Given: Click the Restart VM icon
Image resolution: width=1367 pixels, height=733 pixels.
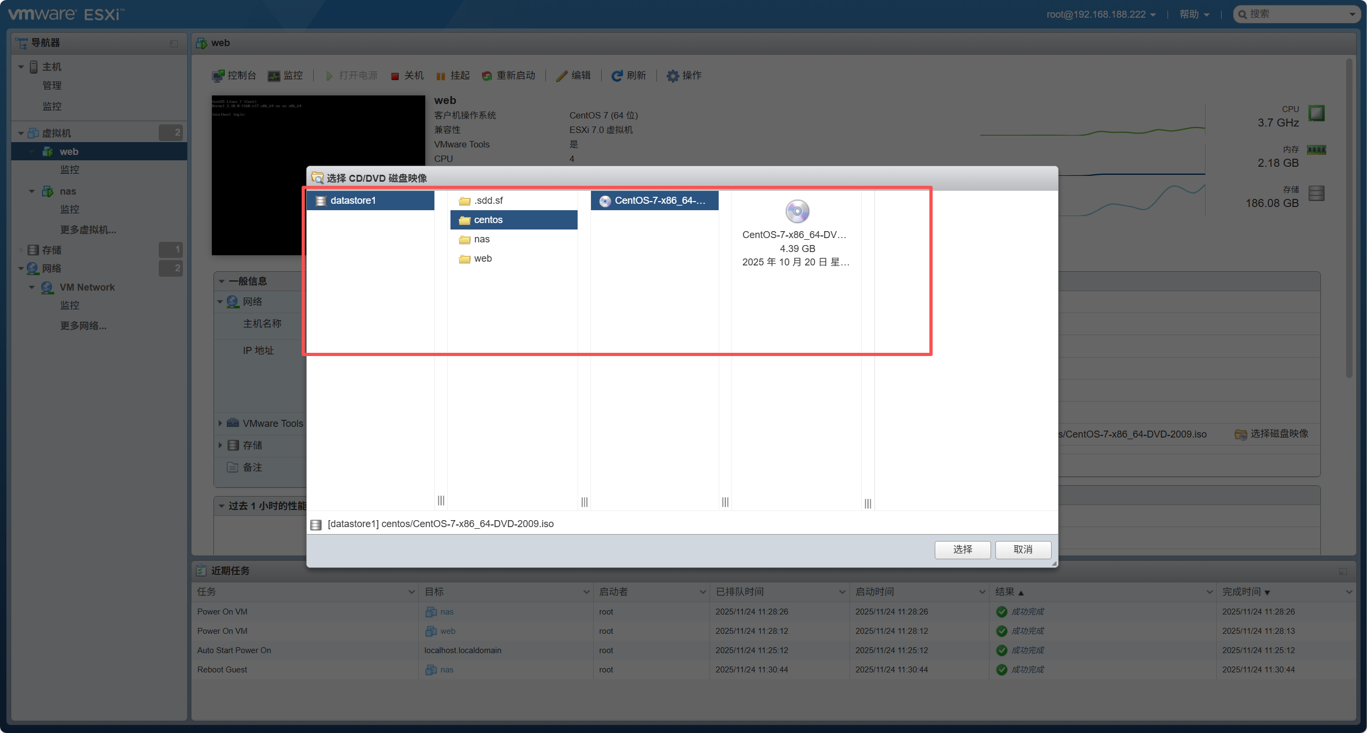Looking at the screenshot, I should [487, 76].
